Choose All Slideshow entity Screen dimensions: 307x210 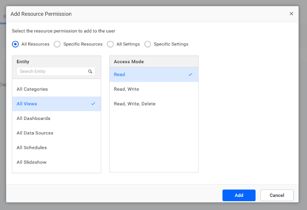click(57, 162)
